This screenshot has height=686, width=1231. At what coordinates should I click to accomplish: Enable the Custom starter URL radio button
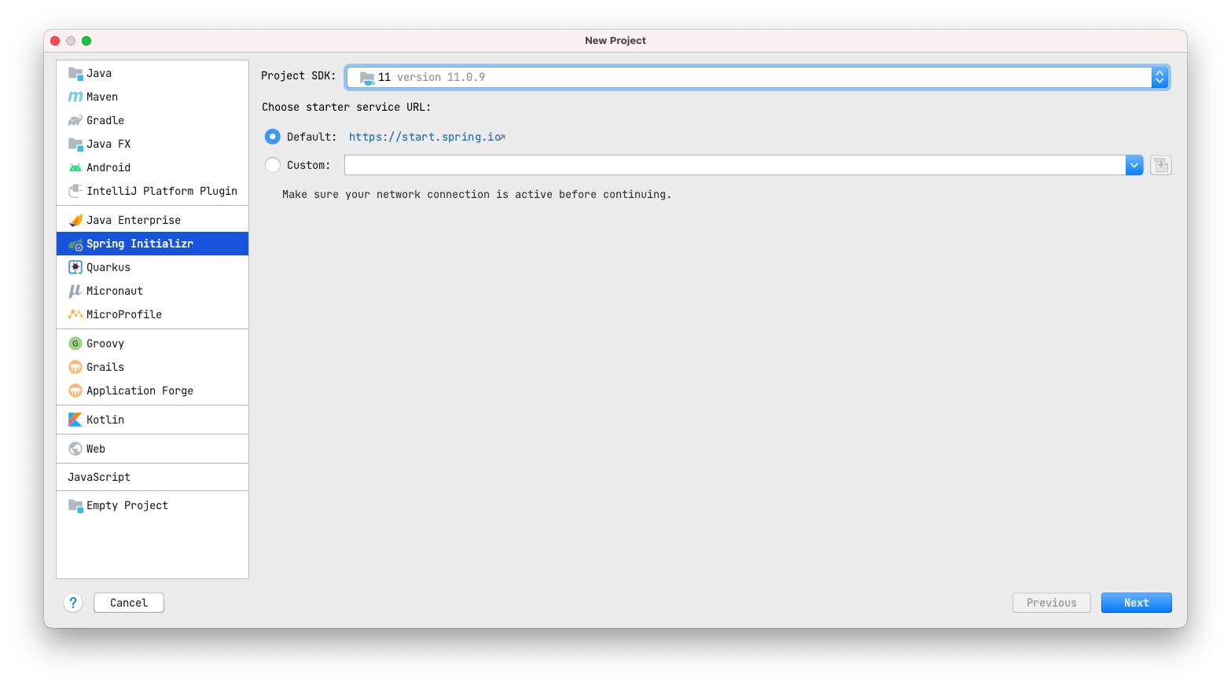pos(273,165)
